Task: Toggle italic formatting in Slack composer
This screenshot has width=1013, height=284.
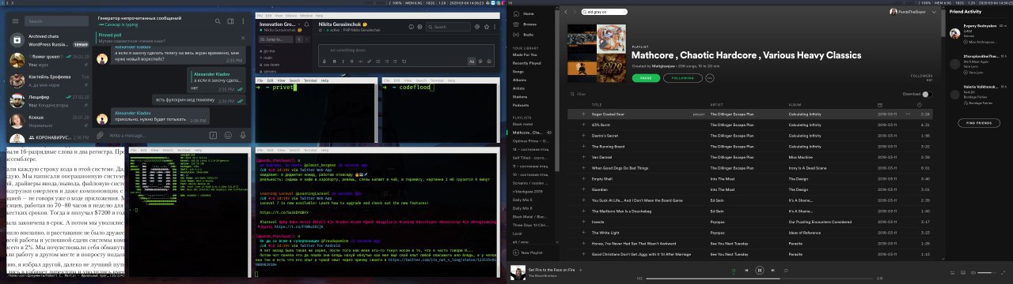Action: [343, 62]
